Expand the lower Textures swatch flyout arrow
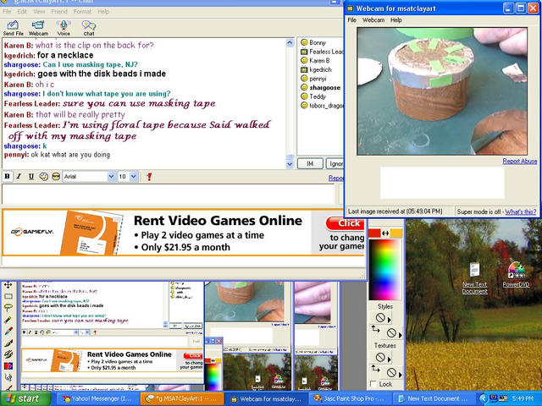This screenshot has height=406, width=542. click(x=401, y=374)
